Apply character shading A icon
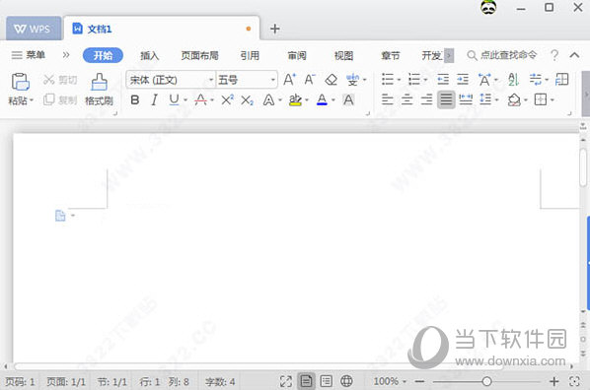This screenshot has width=590, height=390. pyautogui.click(x=349, y=99)
